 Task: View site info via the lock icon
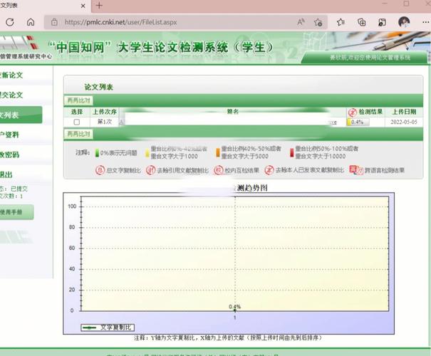coord(54,22)
